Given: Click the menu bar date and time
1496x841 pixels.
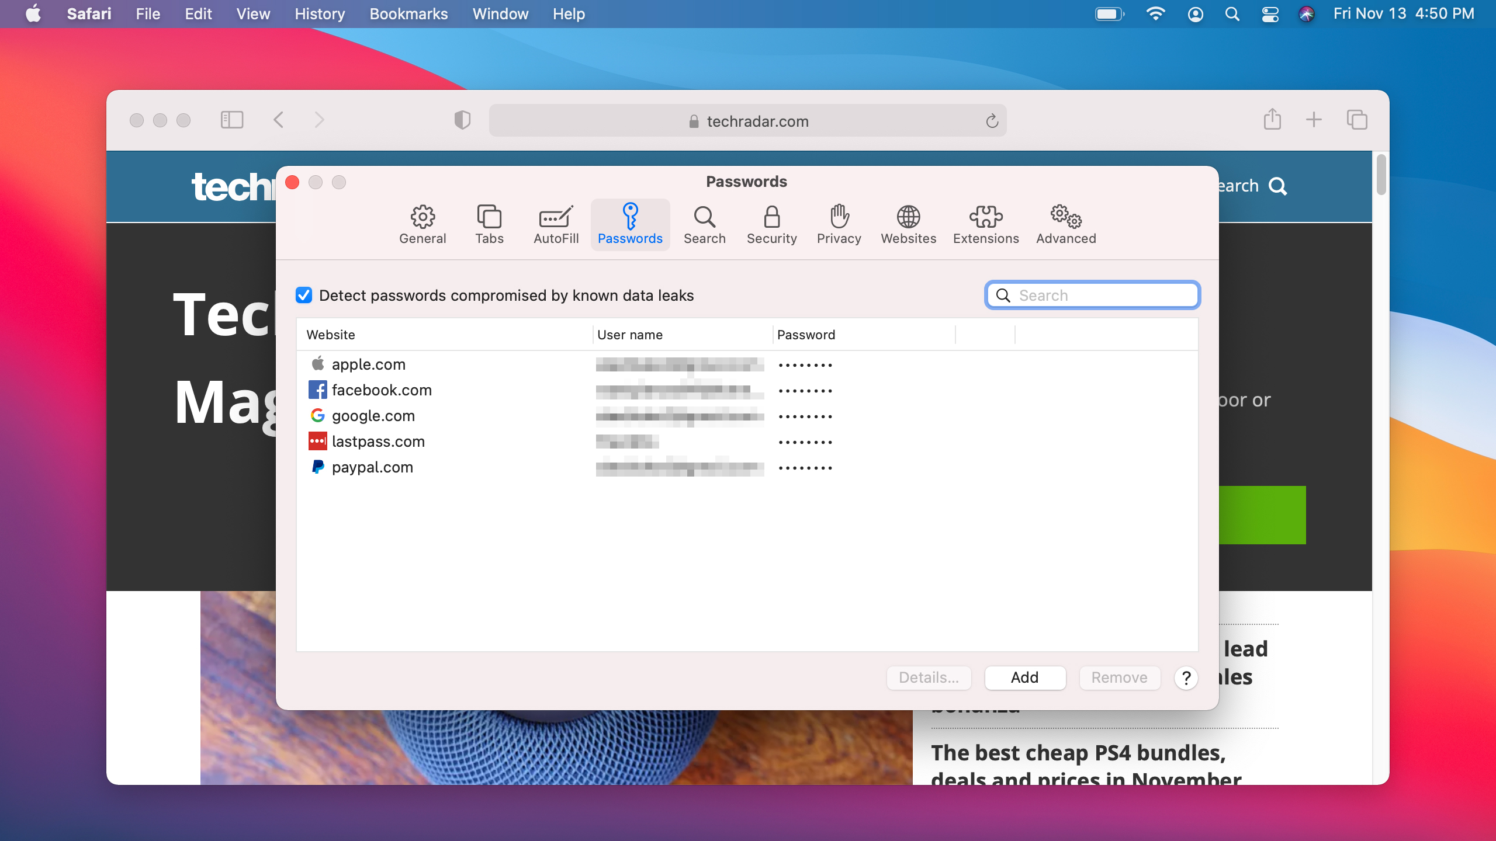Looking at the screenshot, I should tap(1404, 14).
